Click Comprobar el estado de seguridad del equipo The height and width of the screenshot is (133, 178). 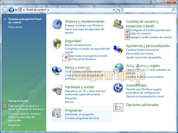87,51
